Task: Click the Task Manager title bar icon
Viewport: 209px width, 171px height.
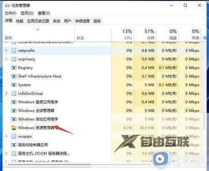Action: (7, 5)
